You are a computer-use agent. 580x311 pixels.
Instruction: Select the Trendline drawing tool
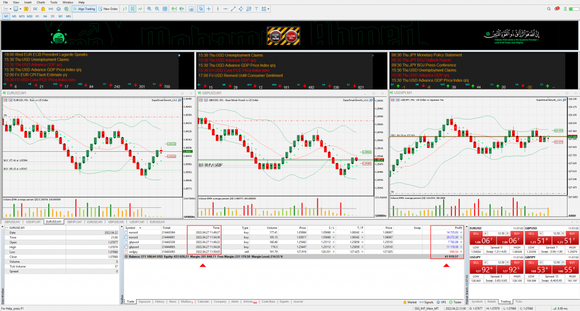(233, 9)
